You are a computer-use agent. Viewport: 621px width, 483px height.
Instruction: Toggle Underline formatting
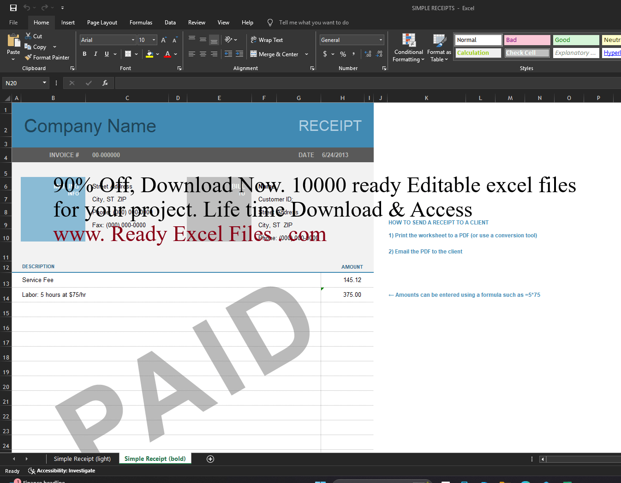(x=107, y=54)
